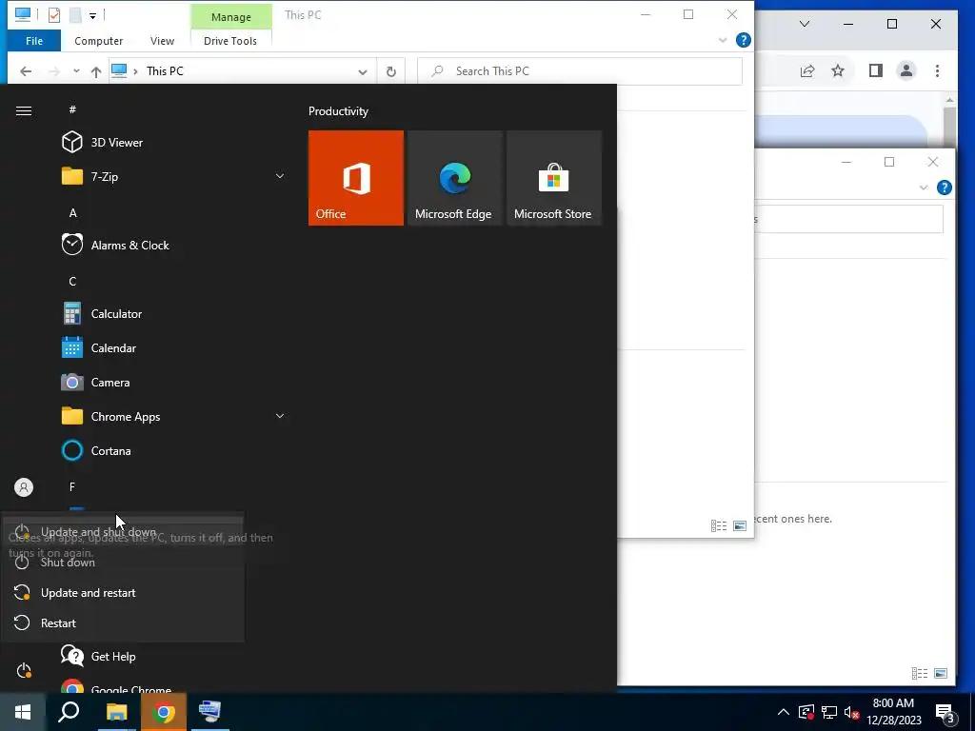Click Chrome share page icon
Image resolution: width=975 pixels, height=731 pixels.
pyautogui.click(x=807, y=70)
